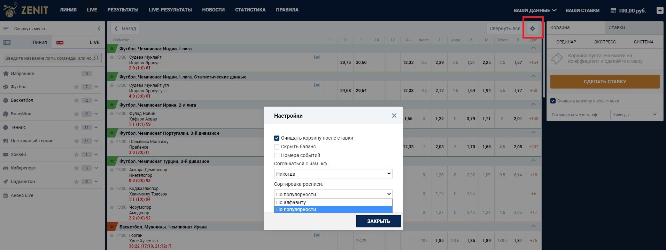Viewport: 666px width, 250px height.
Task: Star the Футбол category as favorite
Action: coord(76,87)
